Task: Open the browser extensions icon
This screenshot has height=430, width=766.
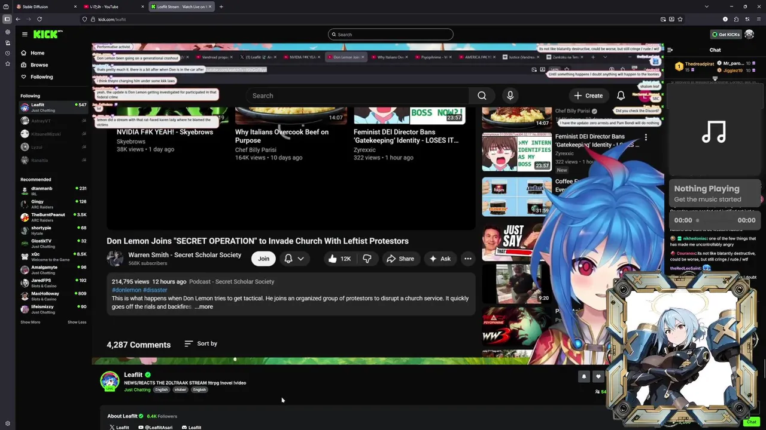Action: 736,19
